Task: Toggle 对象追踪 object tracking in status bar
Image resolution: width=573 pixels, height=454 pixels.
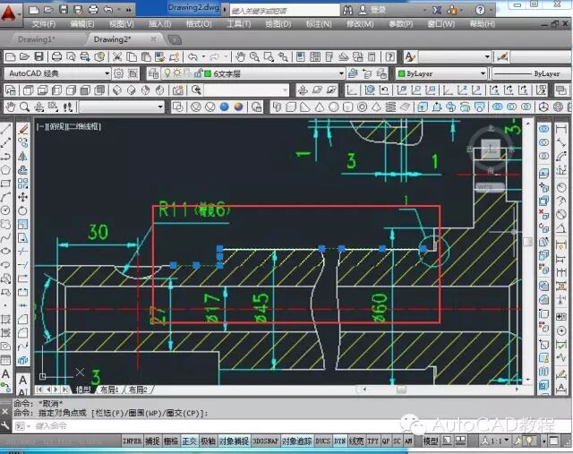Action: point(296,441)
